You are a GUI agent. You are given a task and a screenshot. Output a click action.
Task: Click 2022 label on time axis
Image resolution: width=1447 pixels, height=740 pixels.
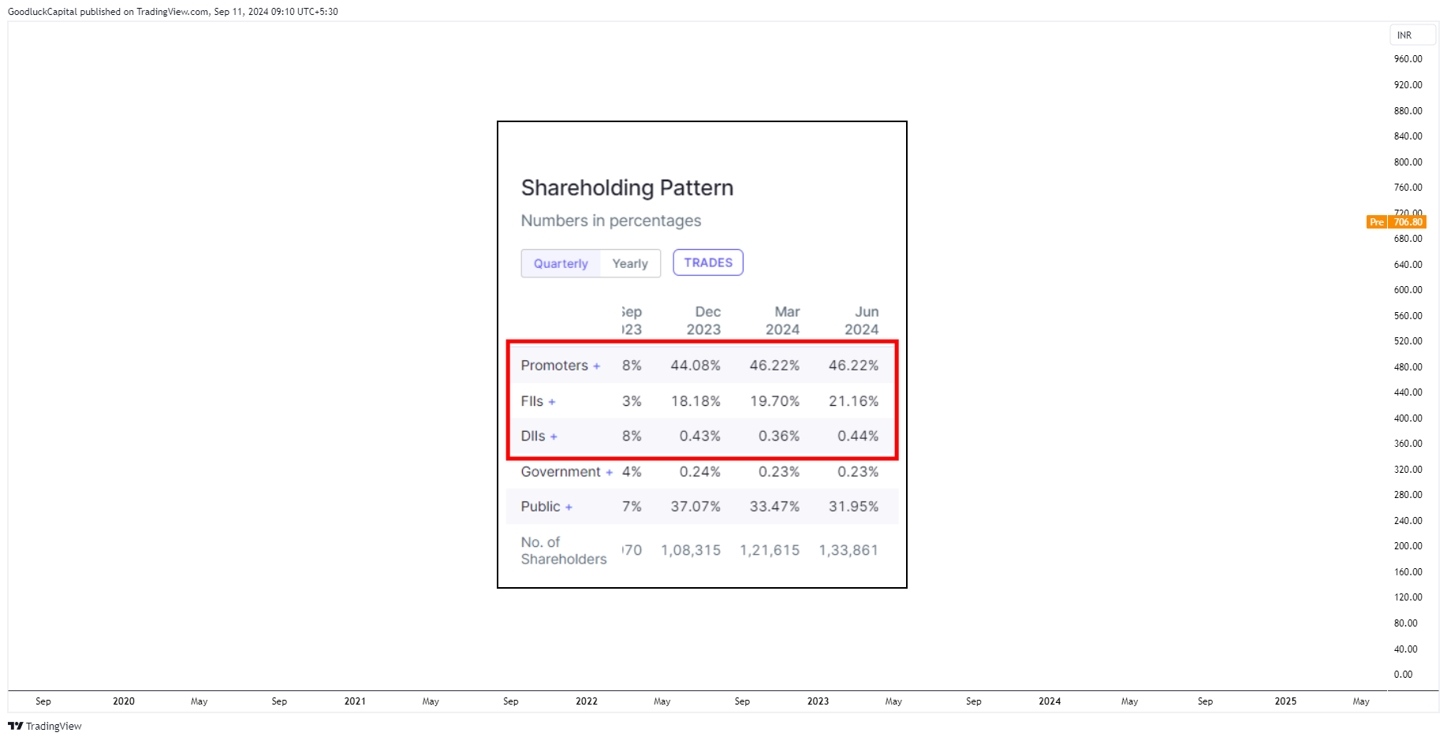pyautogui.click(x=587, y=701)
